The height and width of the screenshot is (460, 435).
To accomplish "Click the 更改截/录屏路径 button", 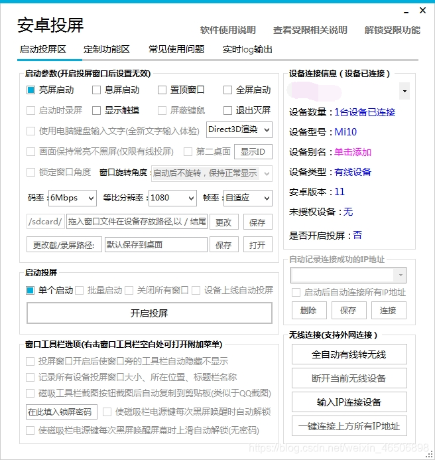I will click(x=64, y=245).
